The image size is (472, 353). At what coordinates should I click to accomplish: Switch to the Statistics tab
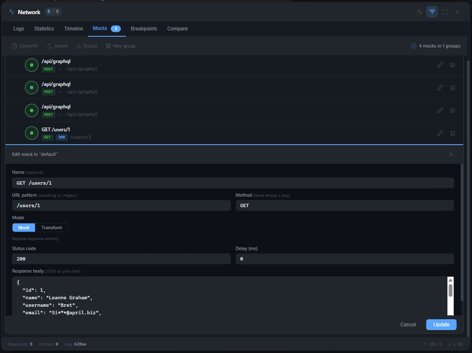44,29
